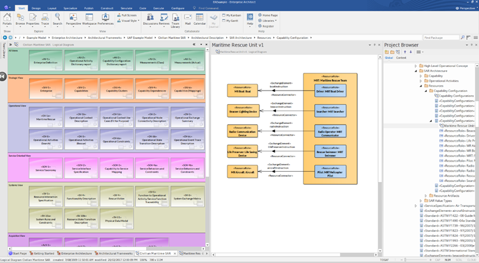
Task: Click the Register button
Action: (x=266, y=26)
